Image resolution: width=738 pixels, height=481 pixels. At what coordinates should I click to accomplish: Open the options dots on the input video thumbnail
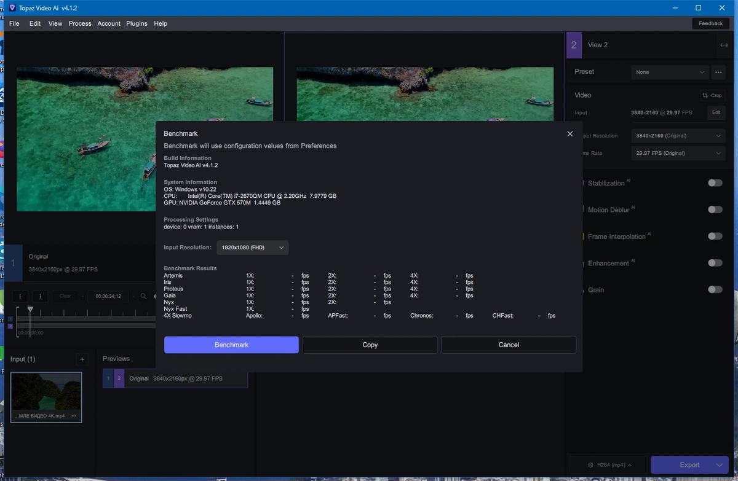tap(74, 416)
